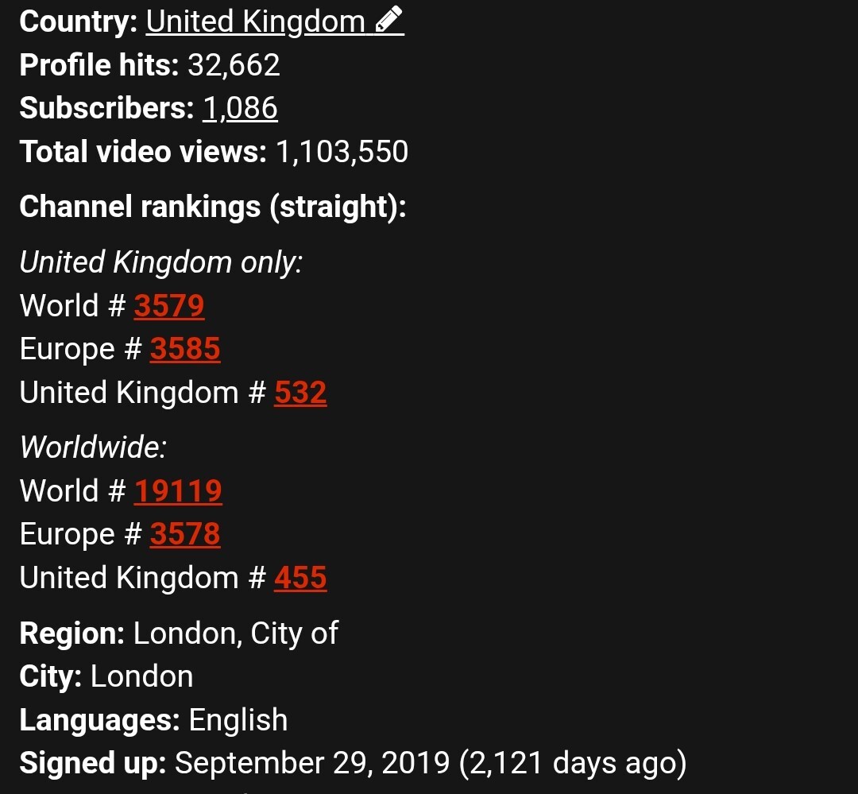
Task: Click the Total video views count 1,103,550
Action: [x=342, y=152]
